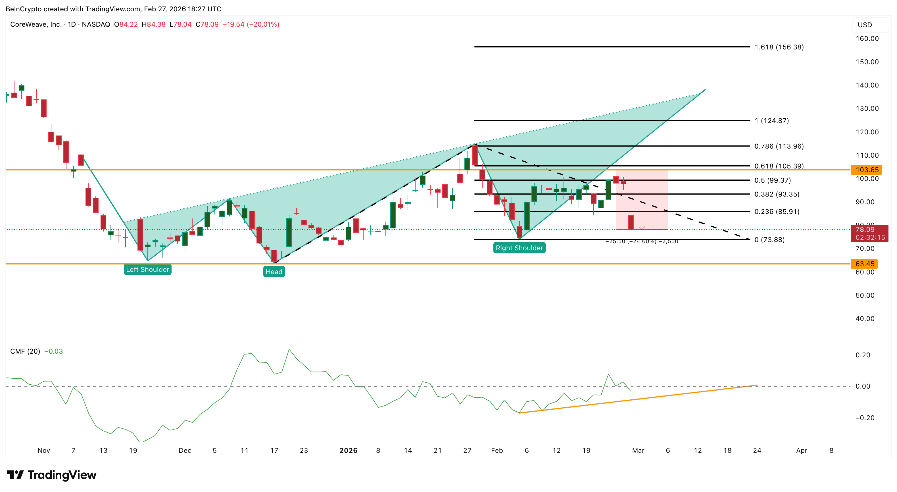Click the Head pattern label
This screenshot has width=897, height=492.
(274, 272)
